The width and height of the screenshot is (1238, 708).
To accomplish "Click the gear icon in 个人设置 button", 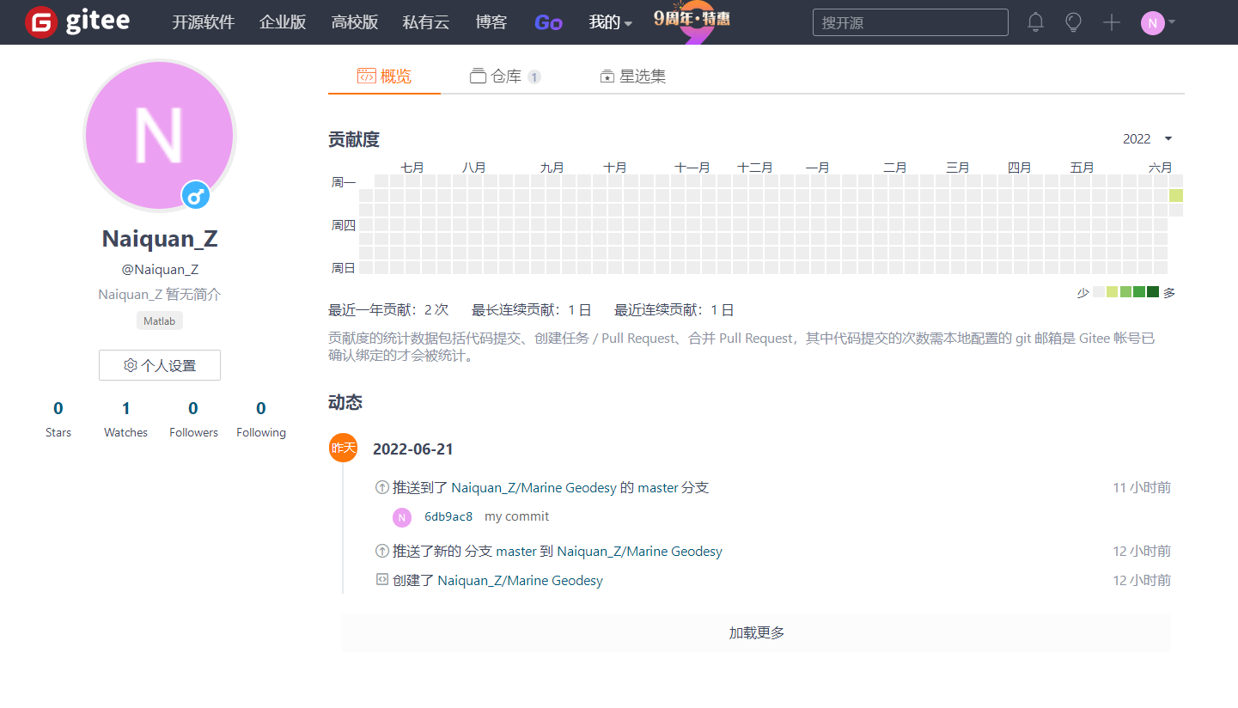I will [131, 365].
